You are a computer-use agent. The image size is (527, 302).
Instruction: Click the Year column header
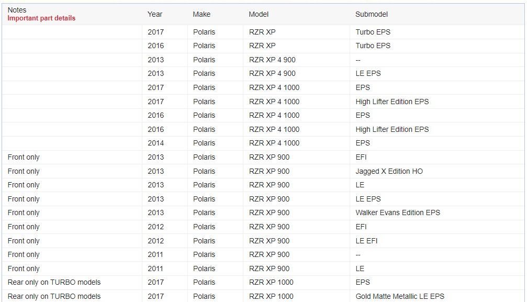click(x=155, y=14)
